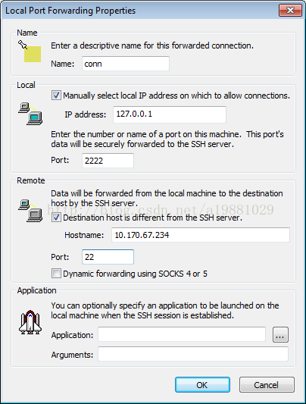Click the yellow pin note icon in Name section
The image size is (306, 404).
tap(30, 51)
